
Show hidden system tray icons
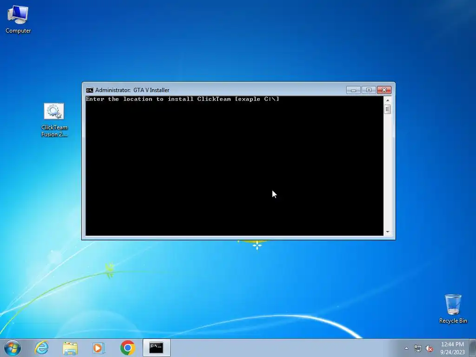[x=406, y=348]
